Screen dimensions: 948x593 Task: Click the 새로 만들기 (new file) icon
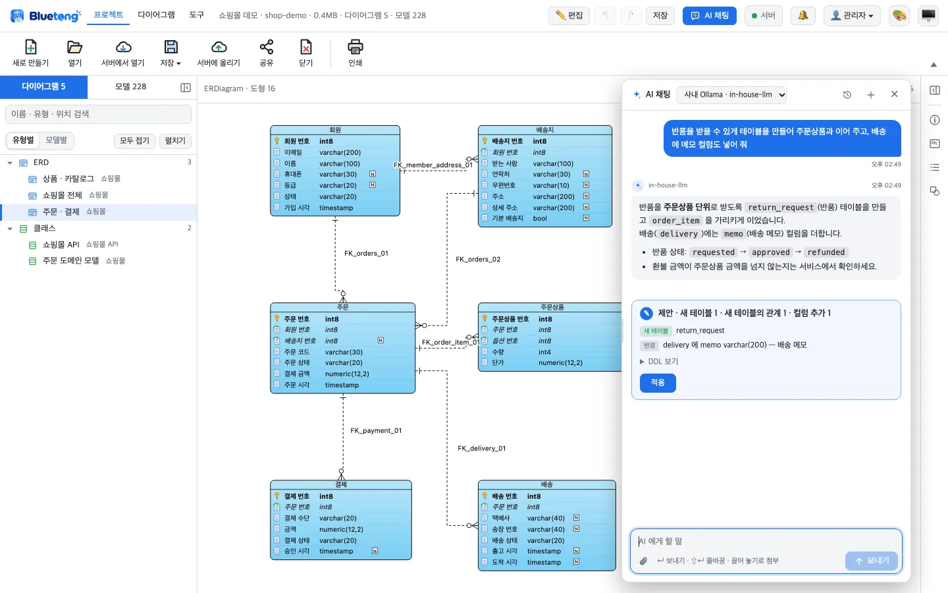30,47
